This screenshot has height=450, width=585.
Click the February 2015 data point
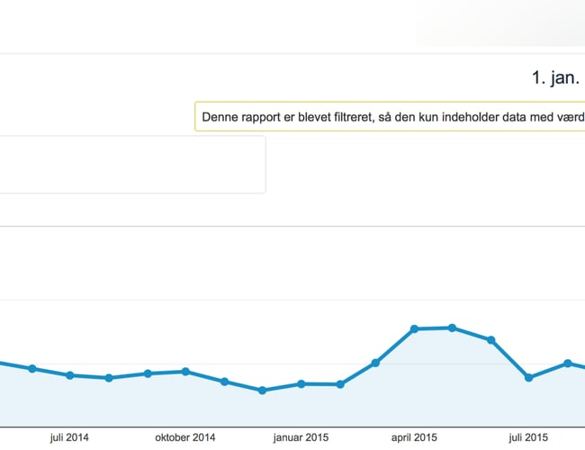click(339, 384)
